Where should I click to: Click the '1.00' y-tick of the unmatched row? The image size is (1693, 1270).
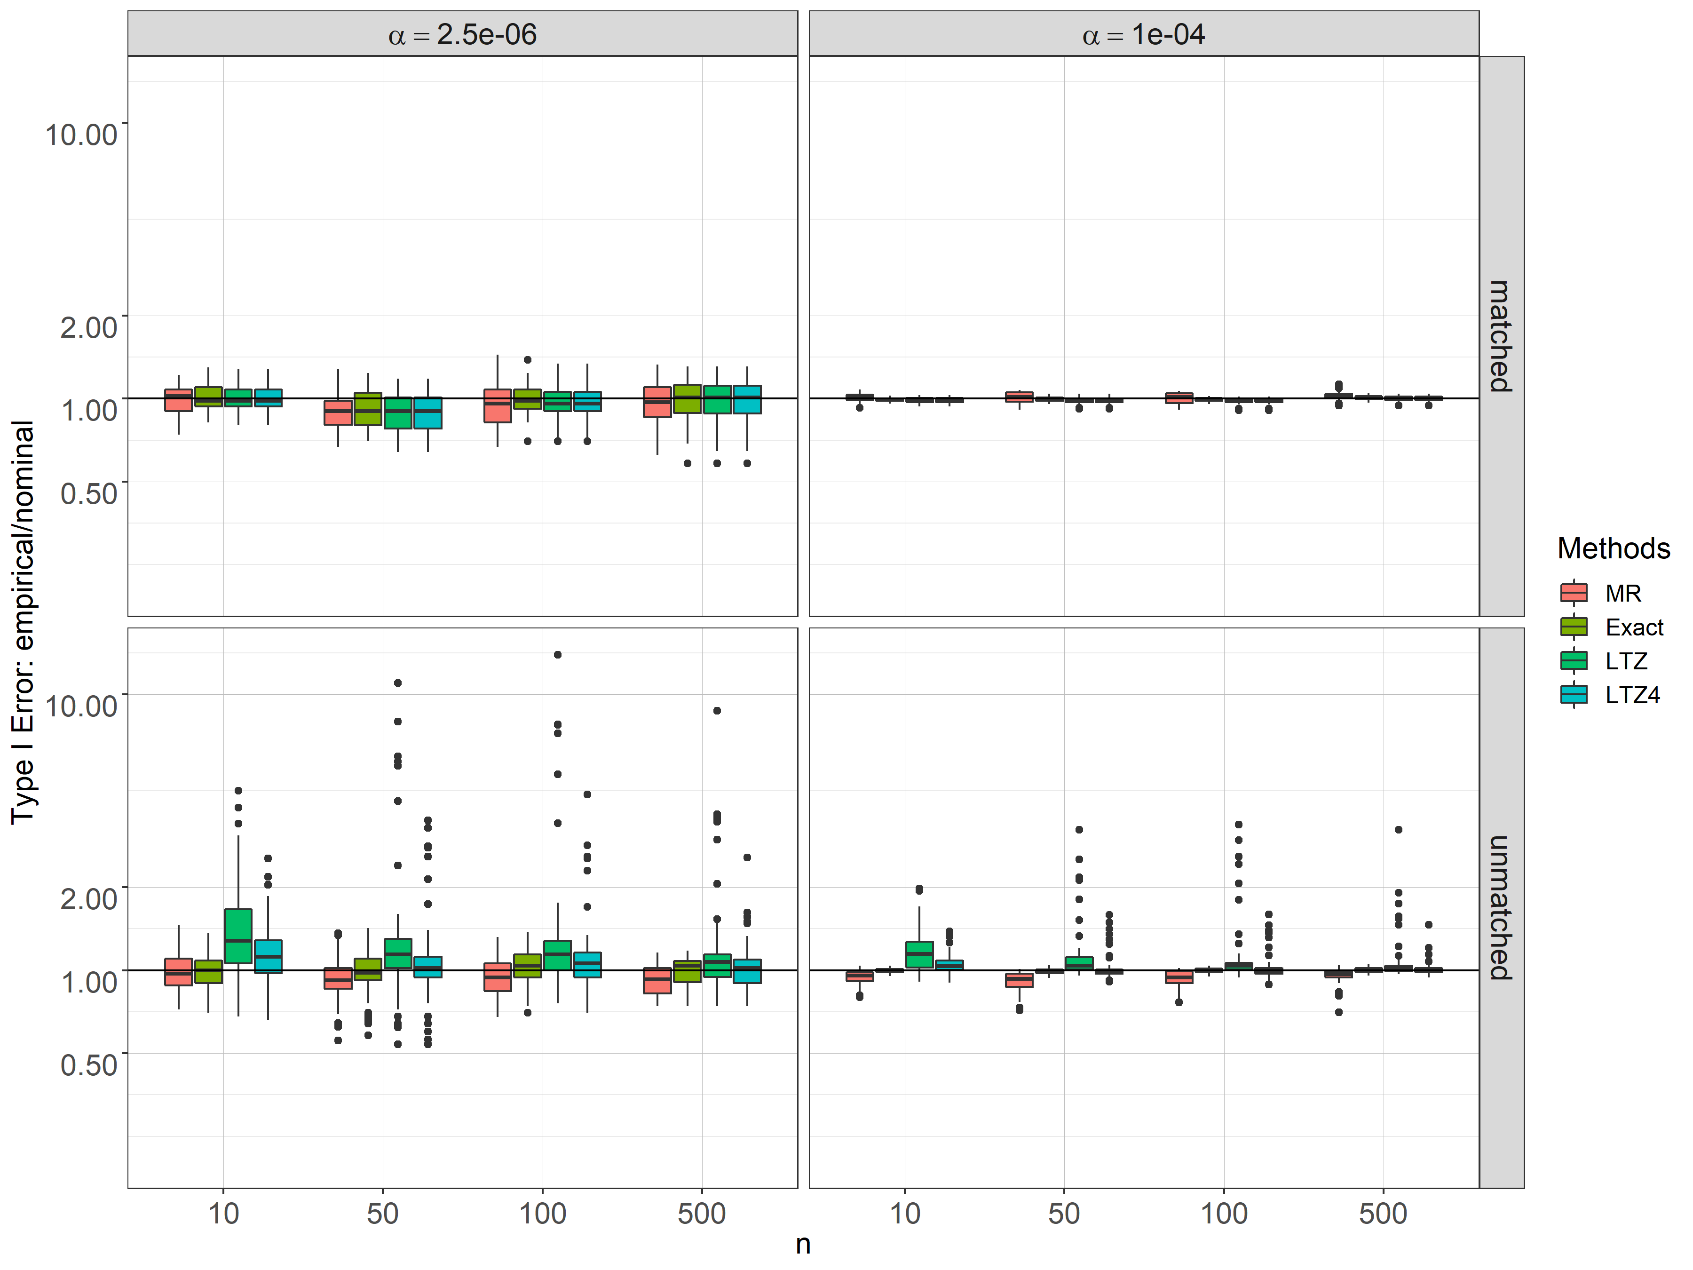coord(89,981)
